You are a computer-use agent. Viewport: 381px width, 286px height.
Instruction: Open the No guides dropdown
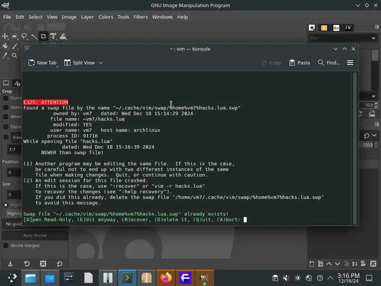point(12,224)
